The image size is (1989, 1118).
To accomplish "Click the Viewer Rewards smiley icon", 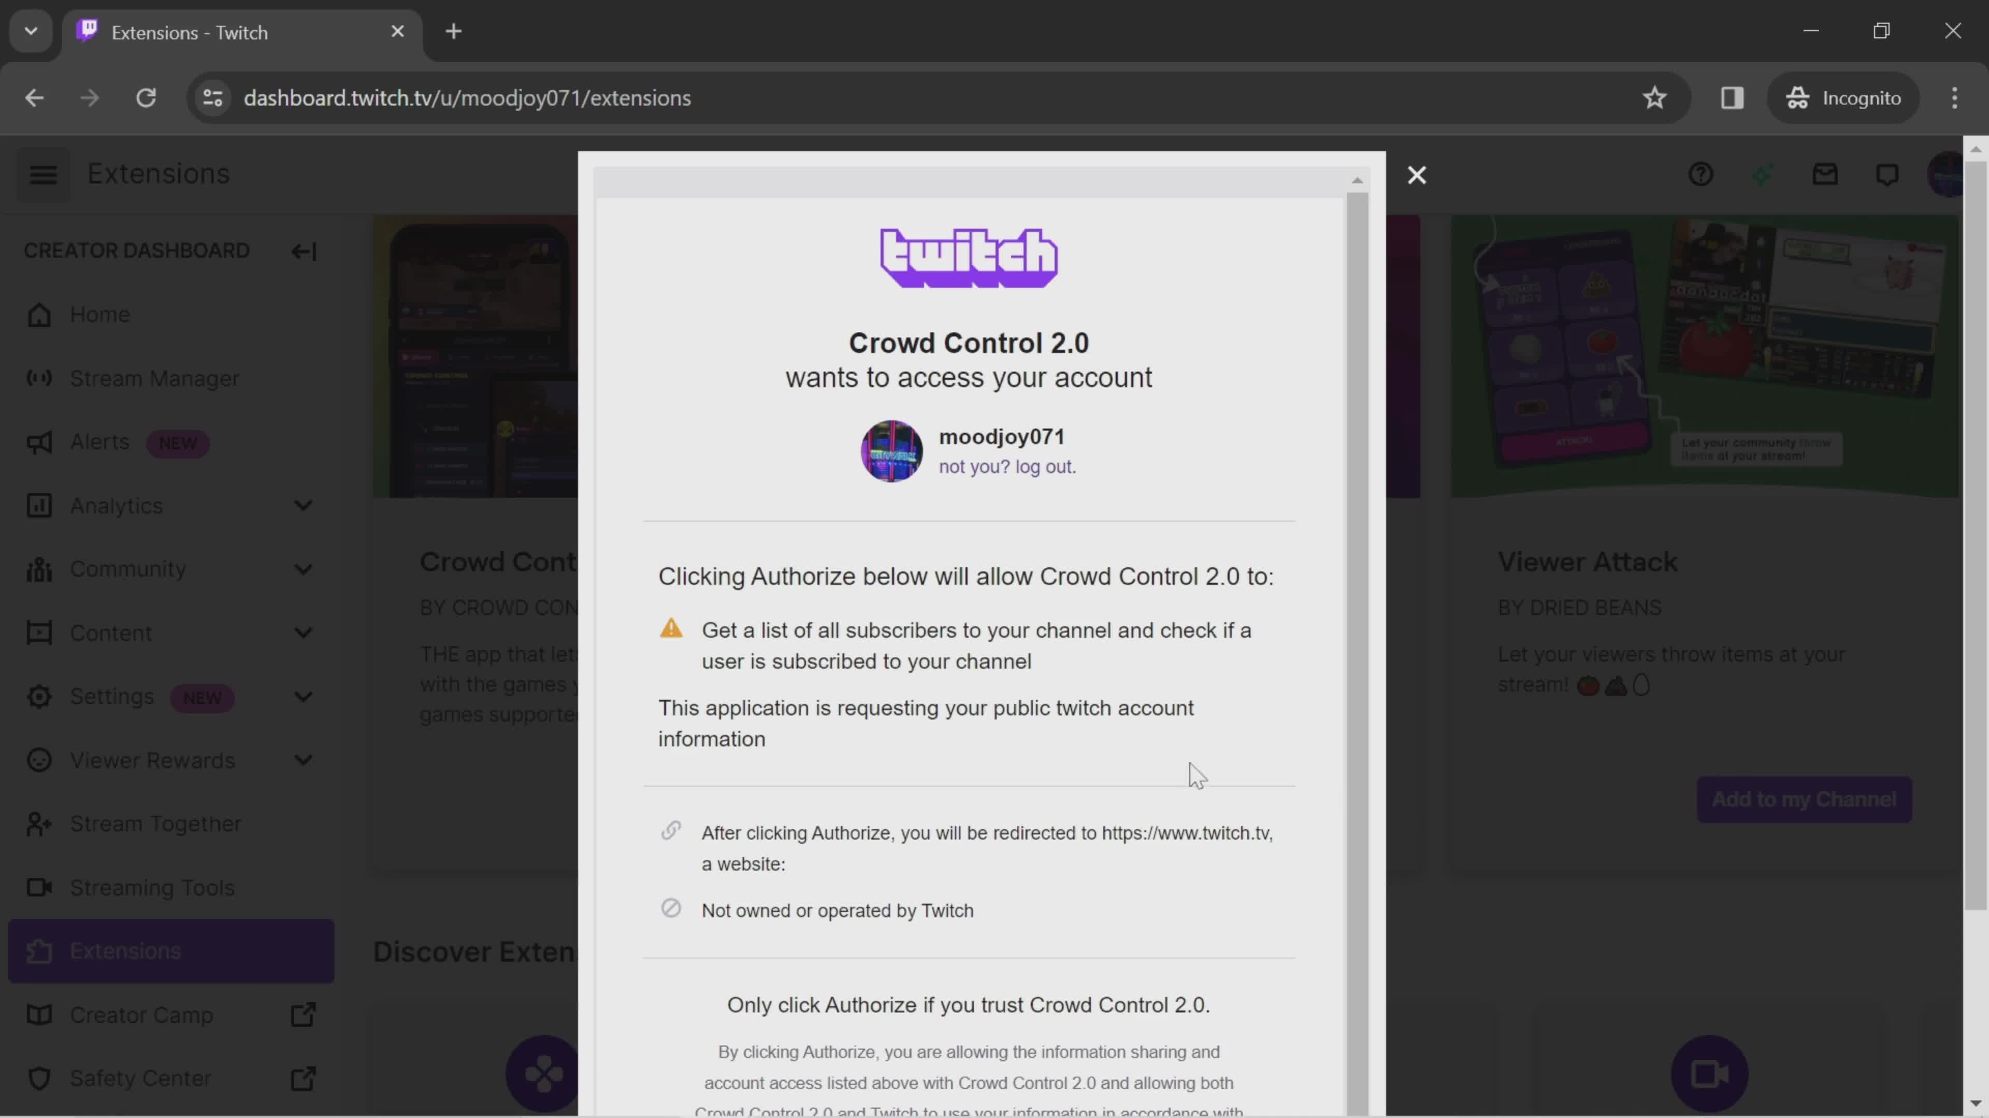I will (39, 760).
